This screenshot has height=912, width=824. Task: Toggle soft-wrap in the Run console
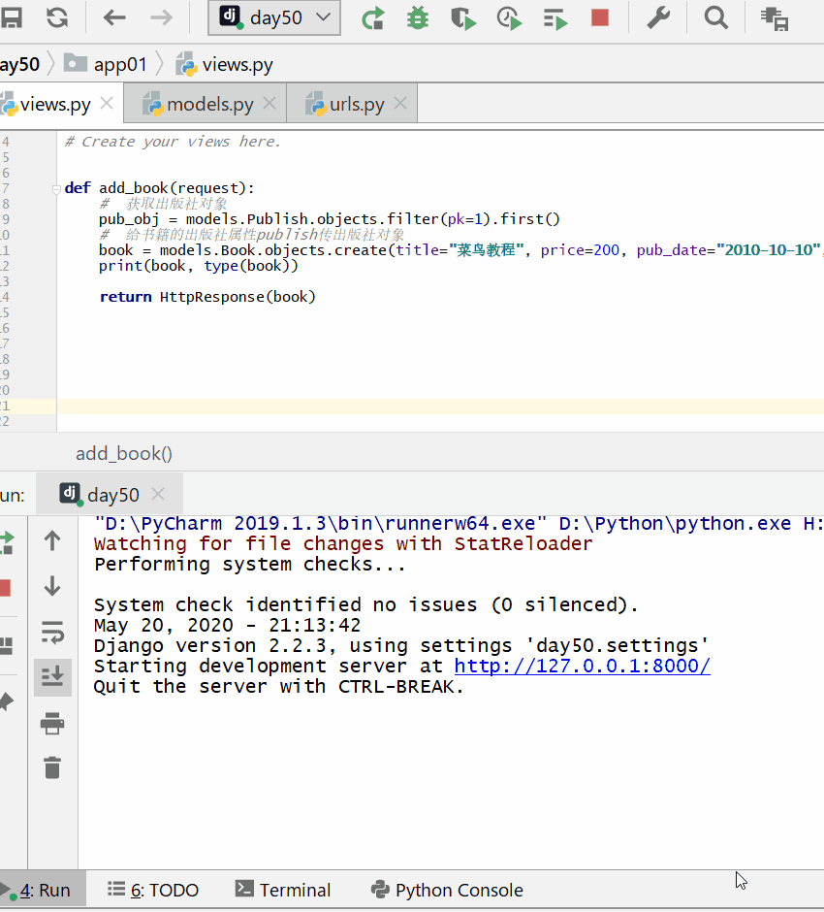(52, 633)
